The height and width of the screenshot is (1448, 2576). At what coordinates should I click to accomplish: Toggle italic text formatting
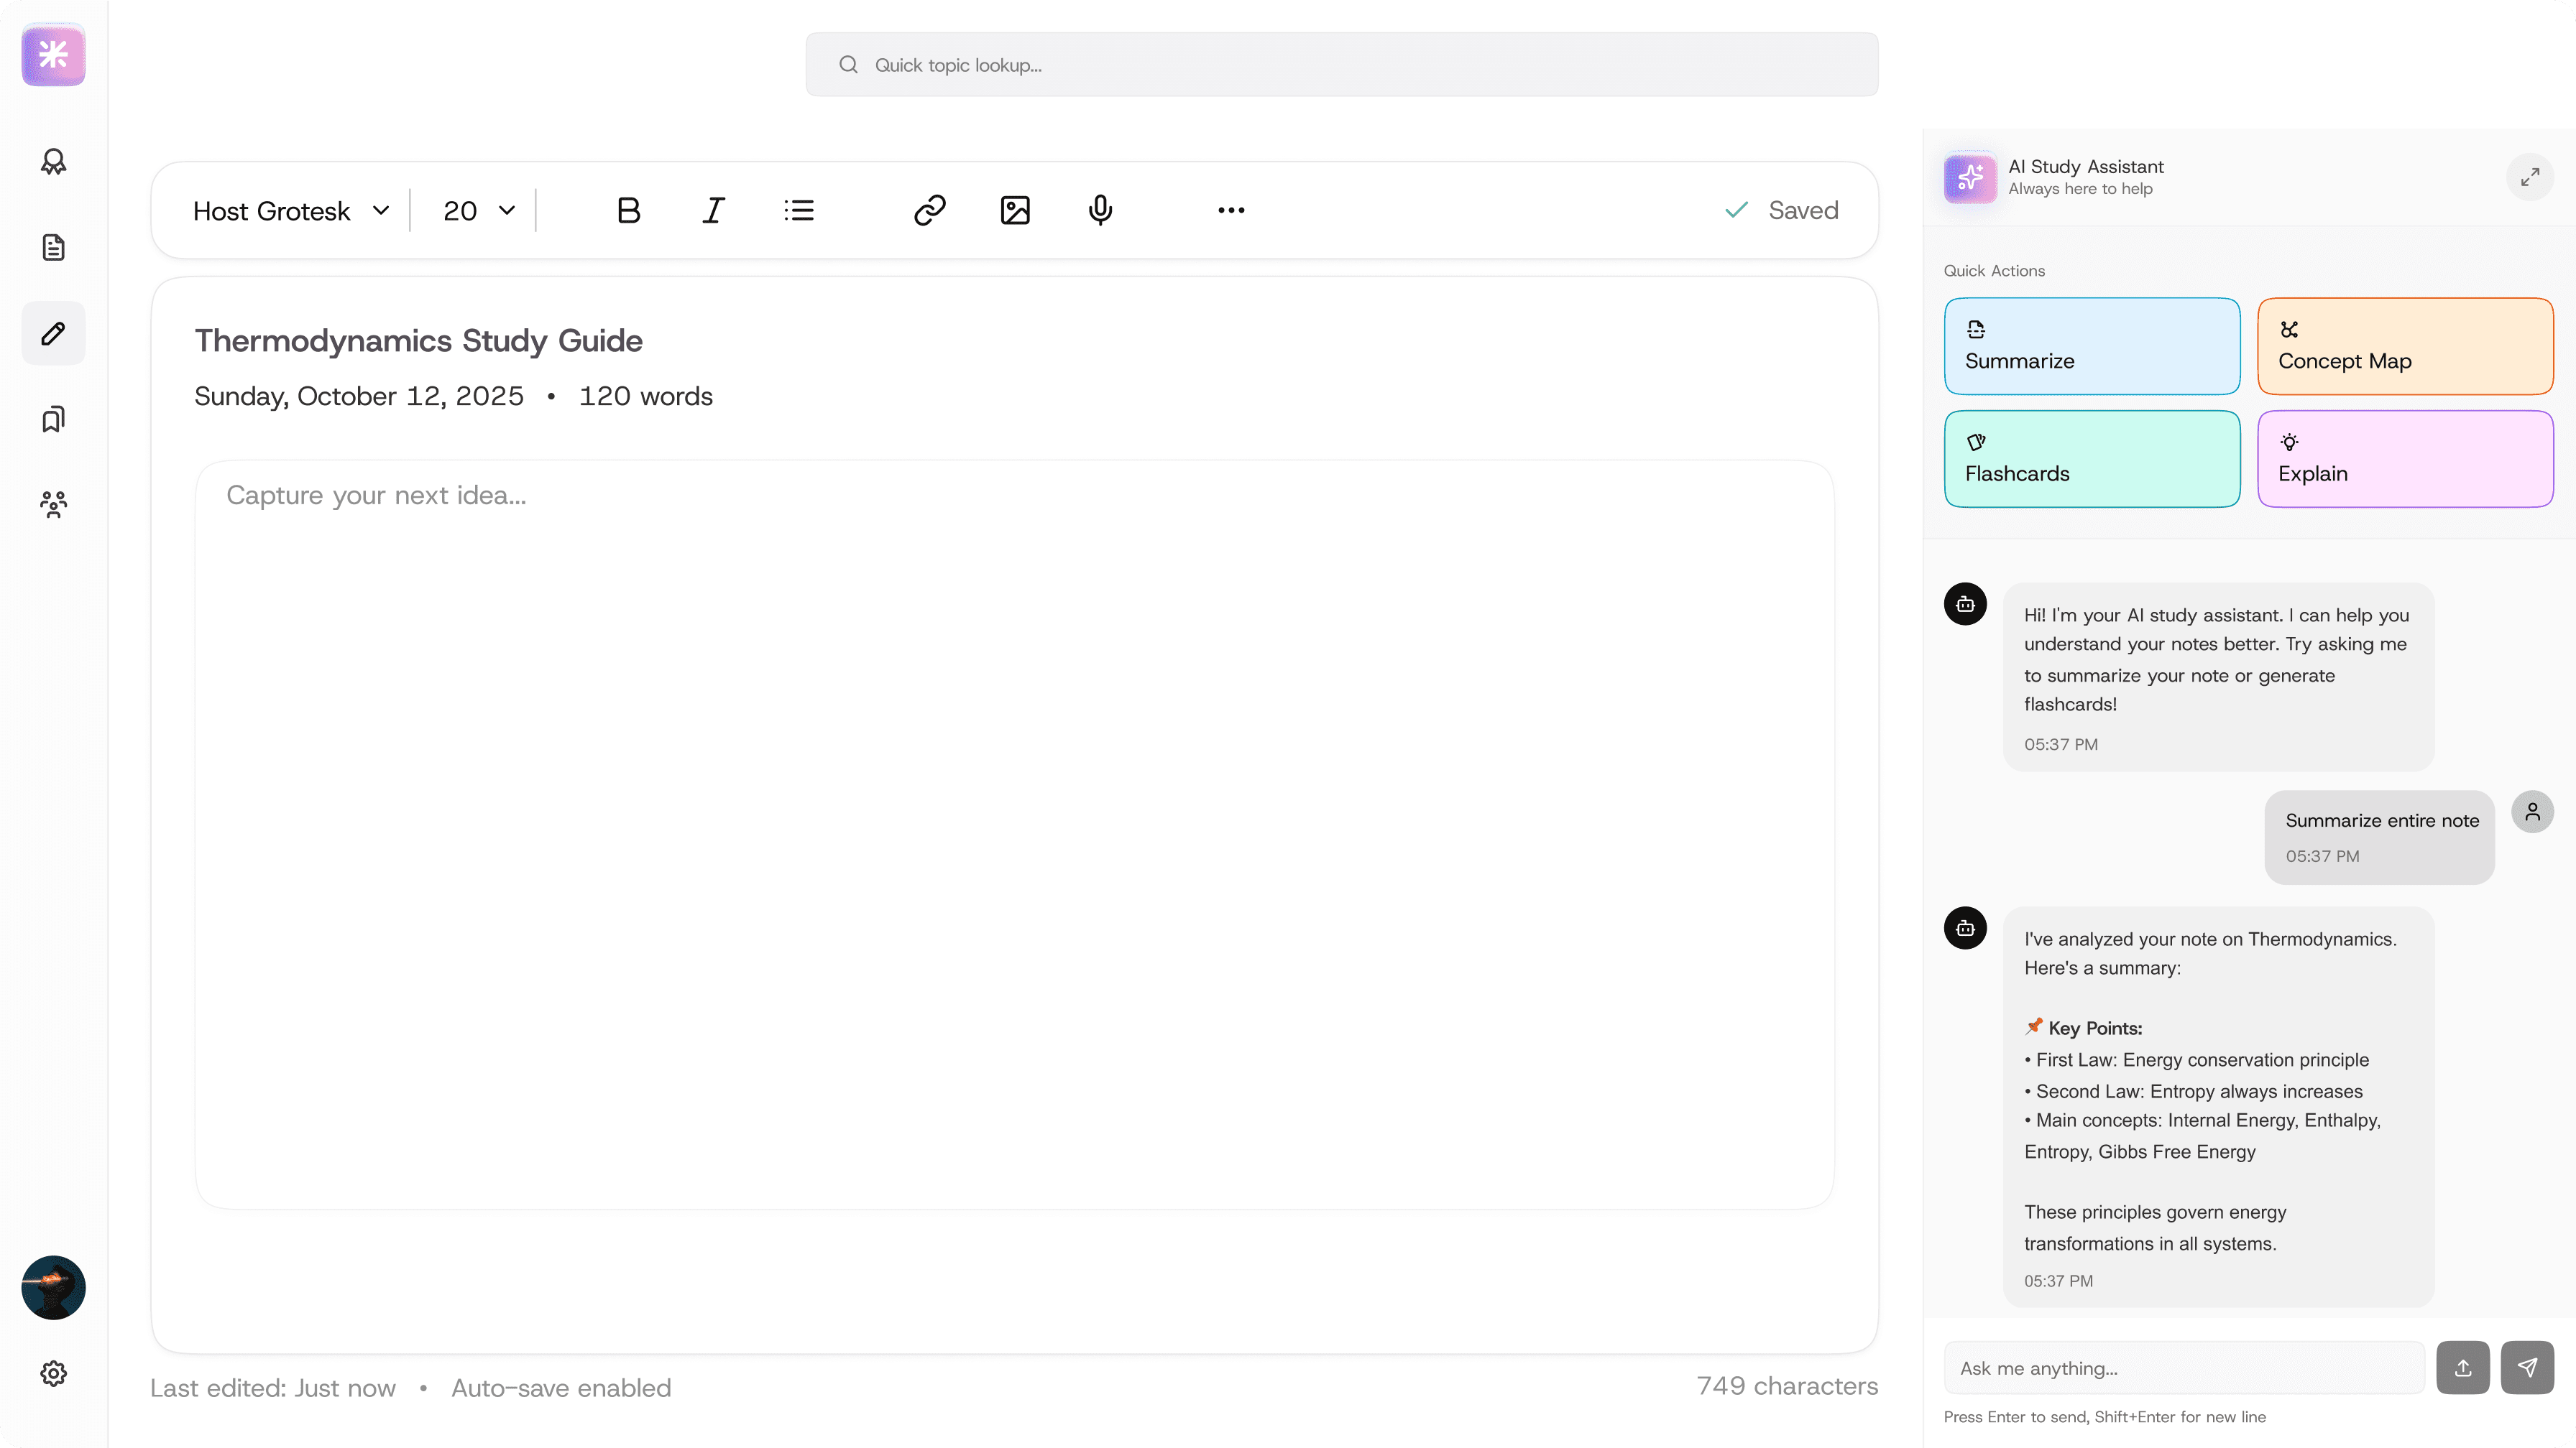pos(713,210)
